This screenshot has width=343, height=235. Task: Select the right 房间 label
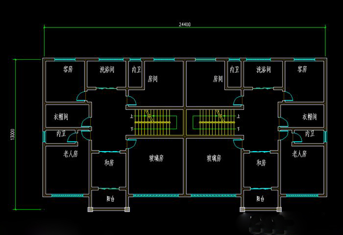[218, 78]
